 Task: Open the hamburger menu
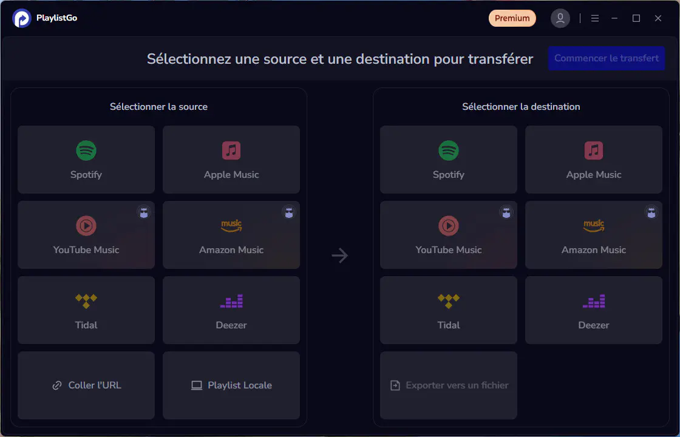pos(594,18)
